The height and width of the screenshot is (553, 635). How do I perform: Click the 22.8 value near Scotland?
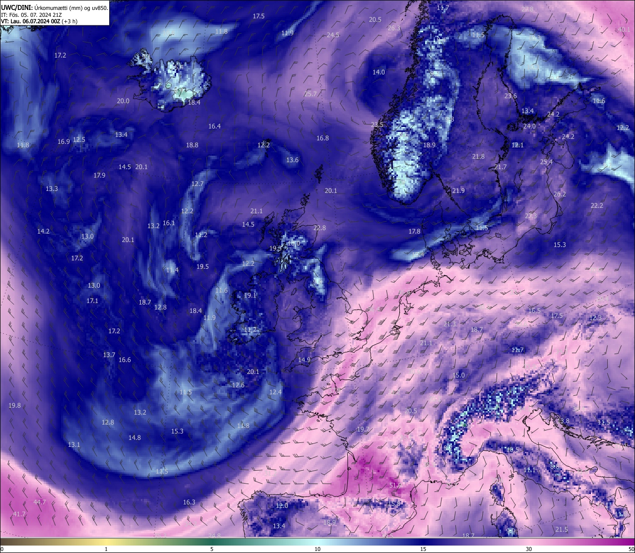[319, 228]
